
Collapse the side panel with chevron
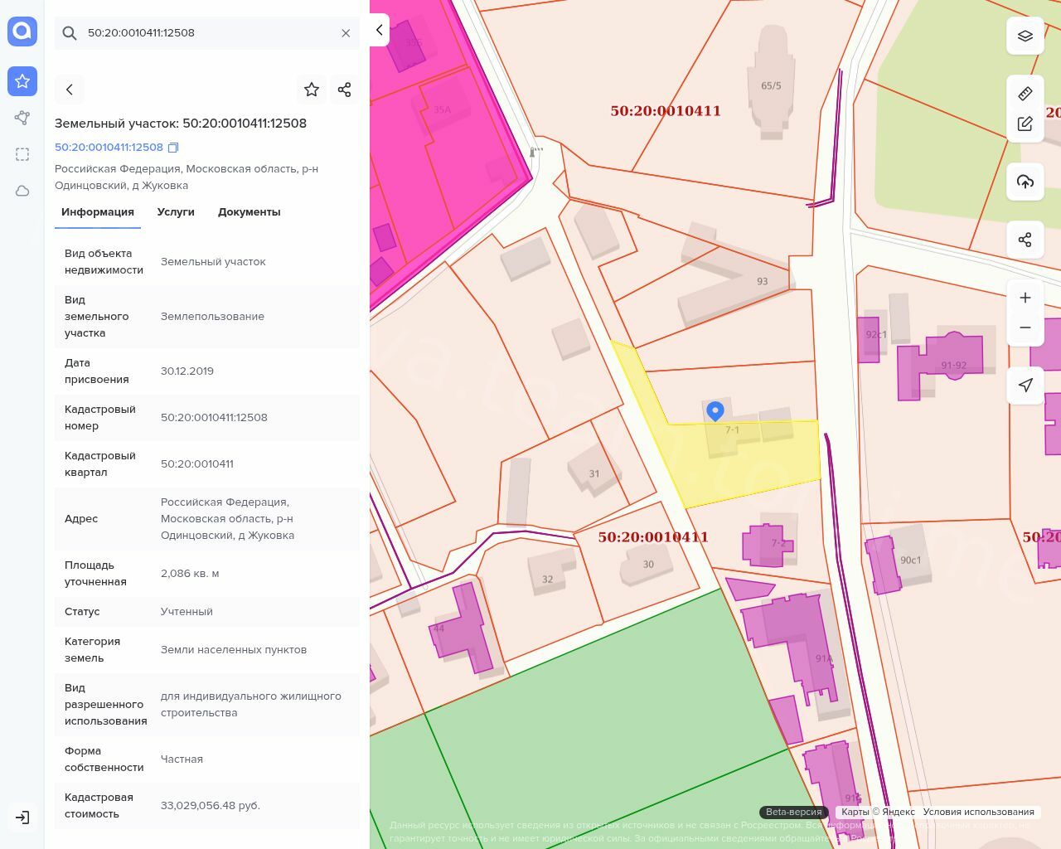(x=379, y=30)
